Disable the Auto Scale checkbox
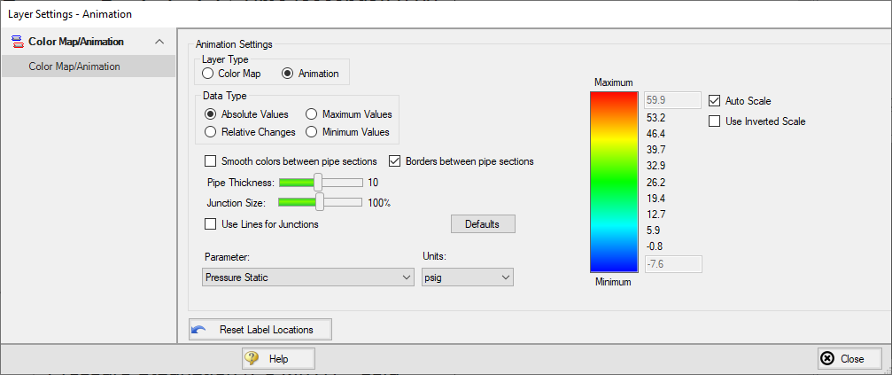The height and width of the screenshot is (375, 892). click(x=715, y=101)
